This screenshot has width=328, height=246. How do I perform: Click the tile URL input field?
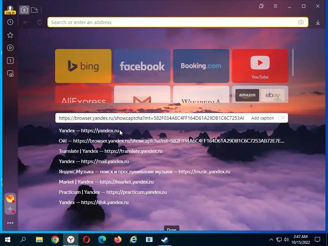152,118
